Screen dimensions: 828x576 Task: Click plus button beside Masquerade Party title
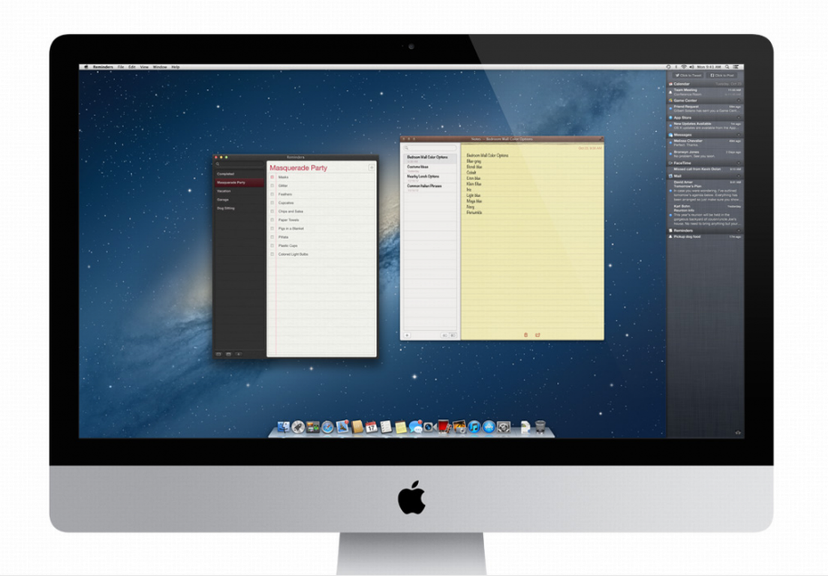click(372, 168)
